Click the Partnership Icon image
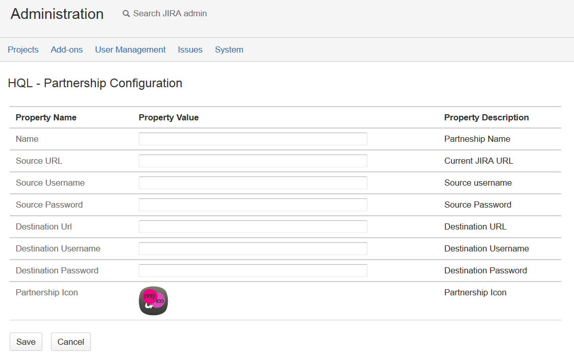Viewport: 574px width, 355px height. 153,301
